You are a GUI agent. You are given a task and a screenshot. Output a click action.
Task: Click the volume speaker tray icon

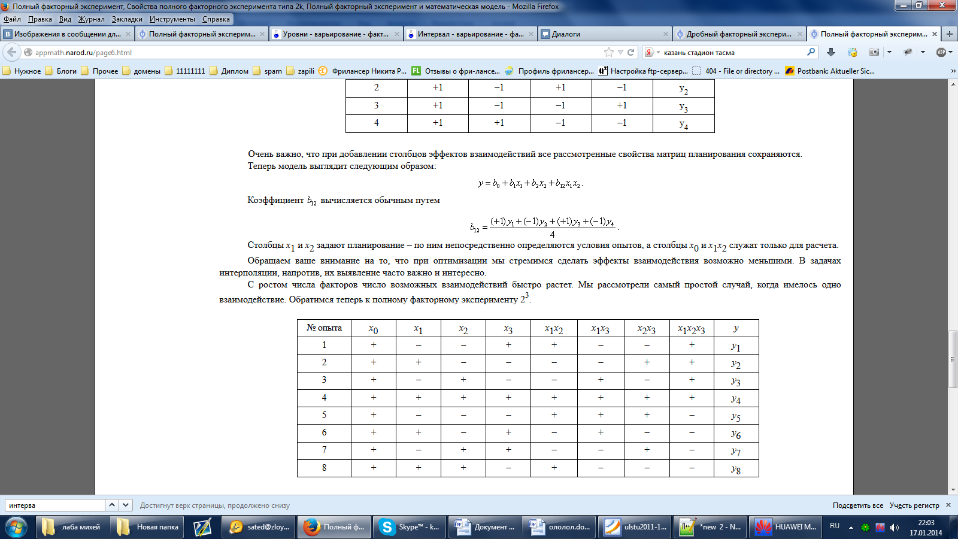pyautogui.click(x=895, y=527)
